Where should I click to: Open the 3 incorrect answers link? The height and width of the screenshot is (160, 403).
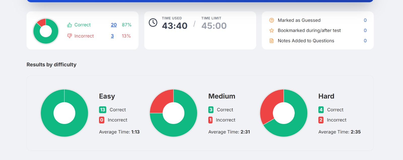112,36
